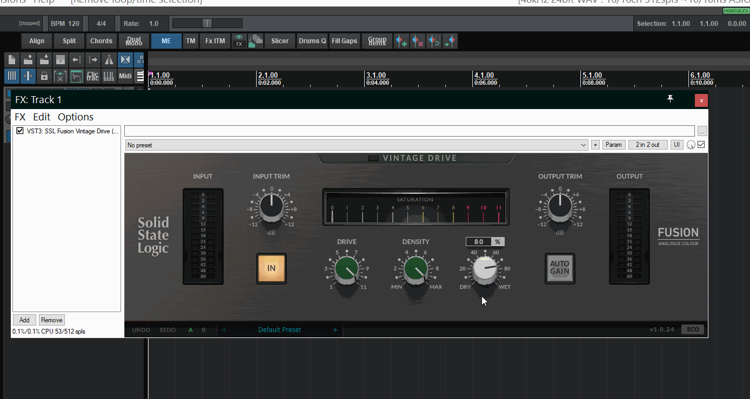
Task: Click the Fx ITM toolbar button
Action: tap(215, 41)
